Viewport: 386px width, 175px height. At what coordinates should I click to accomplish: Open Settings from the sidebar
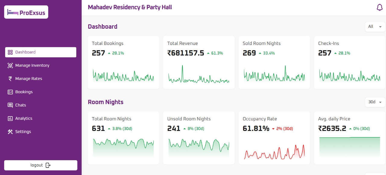pyautogui.click(x=41, y=132)
